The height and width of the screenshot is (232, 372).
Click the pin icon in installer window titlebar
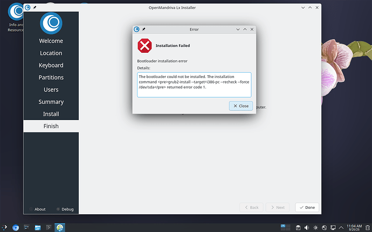pos(35,8)
